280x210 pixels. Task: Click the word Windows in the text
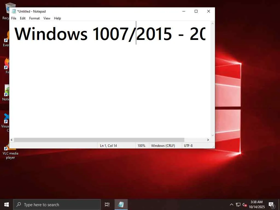[x=51, y=34]
